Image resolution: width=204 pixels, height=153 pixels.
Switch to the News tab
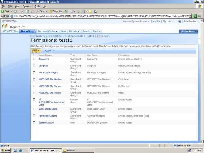(63, 31)
